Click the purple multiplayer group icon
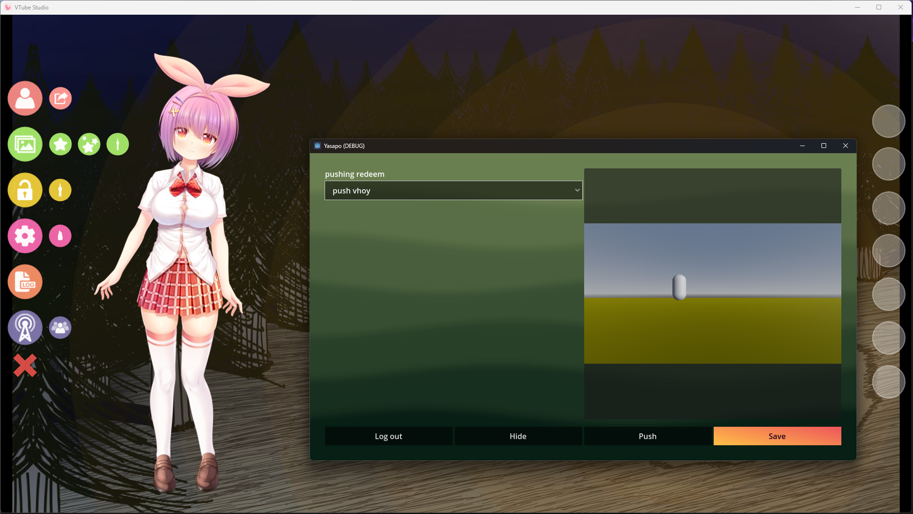 tap(60, 328)
